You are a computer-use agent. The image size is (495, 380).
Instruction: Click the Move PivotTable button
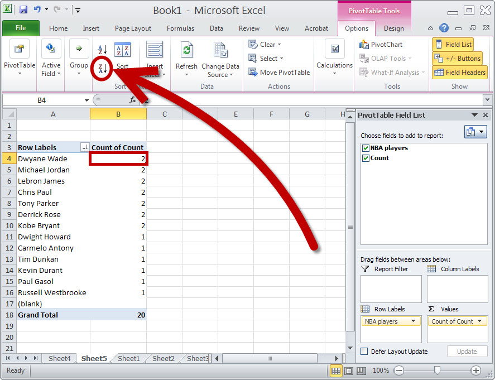click(279, 73)
